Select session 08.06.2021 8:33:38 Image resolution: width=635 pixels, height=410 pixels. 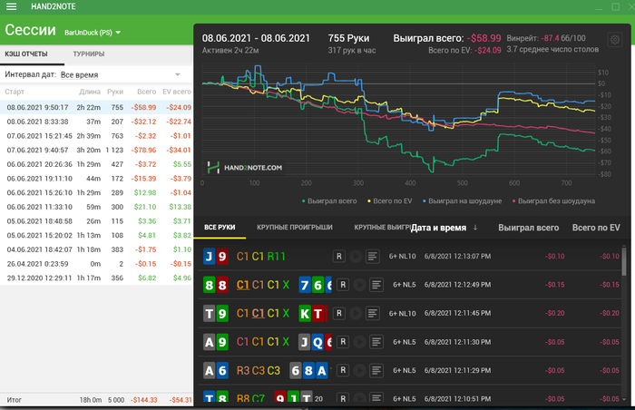pyautogui.click(x=96, y=122)
